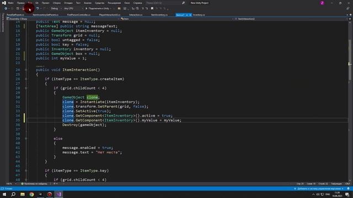
Task: Switch to the ItemInventorySetParent.cs tab
Action: coord(46,15)
